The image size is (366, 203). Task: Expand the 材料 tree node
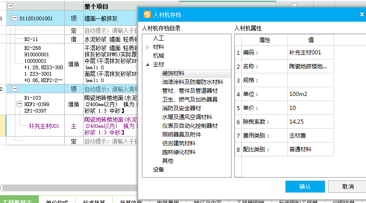tap(147, 48)
